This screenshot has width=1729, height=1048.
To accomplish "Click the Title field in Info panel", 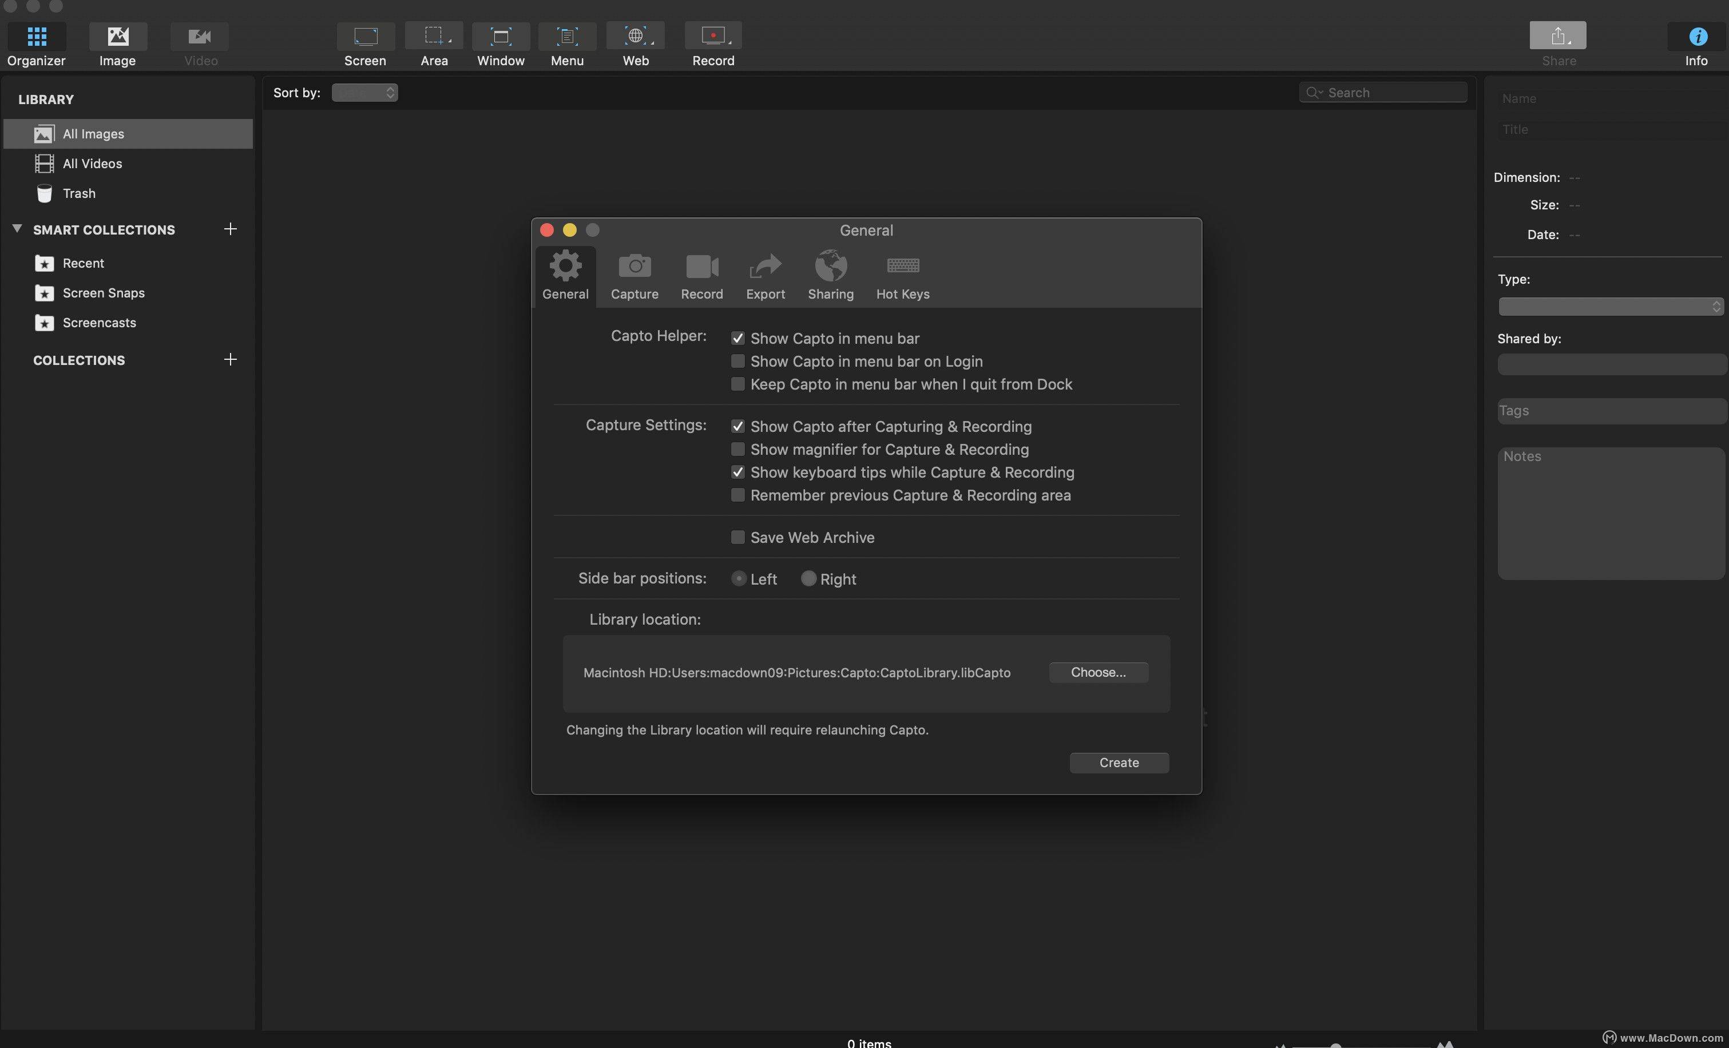I will [x=1611, y=130].
